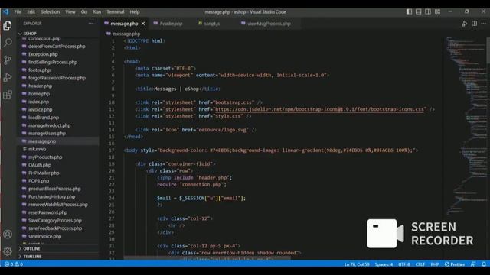Open the Explorer view in activity bar
Viewport: 490px width, 275px height.
(8, 25)
